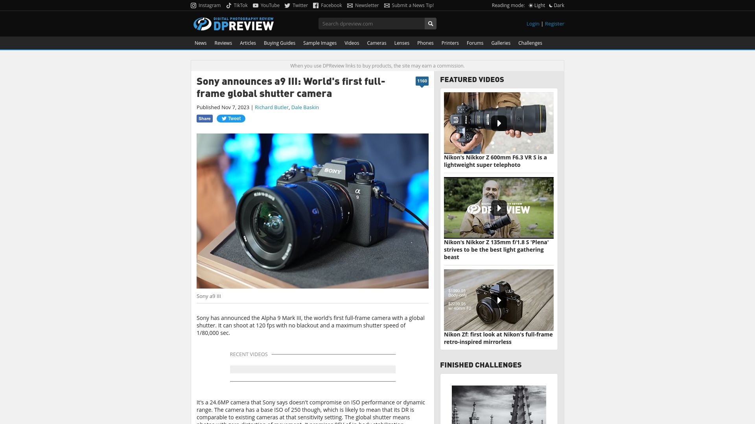Open the Reviews menu
Screen dimensions: 755x424
(223, 43)
